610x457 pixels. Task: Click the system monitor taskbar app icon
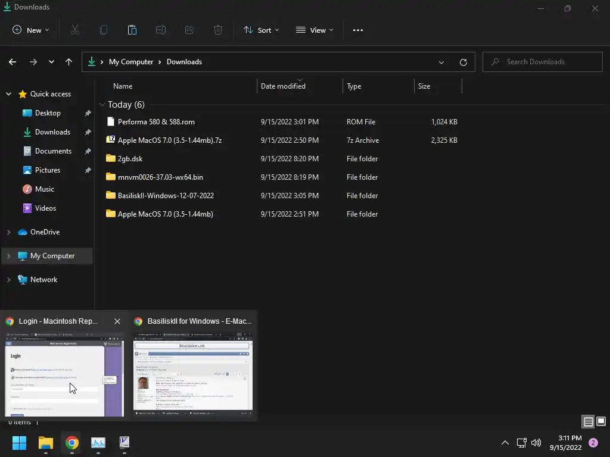pyautogui.click(x=98, y=443)
